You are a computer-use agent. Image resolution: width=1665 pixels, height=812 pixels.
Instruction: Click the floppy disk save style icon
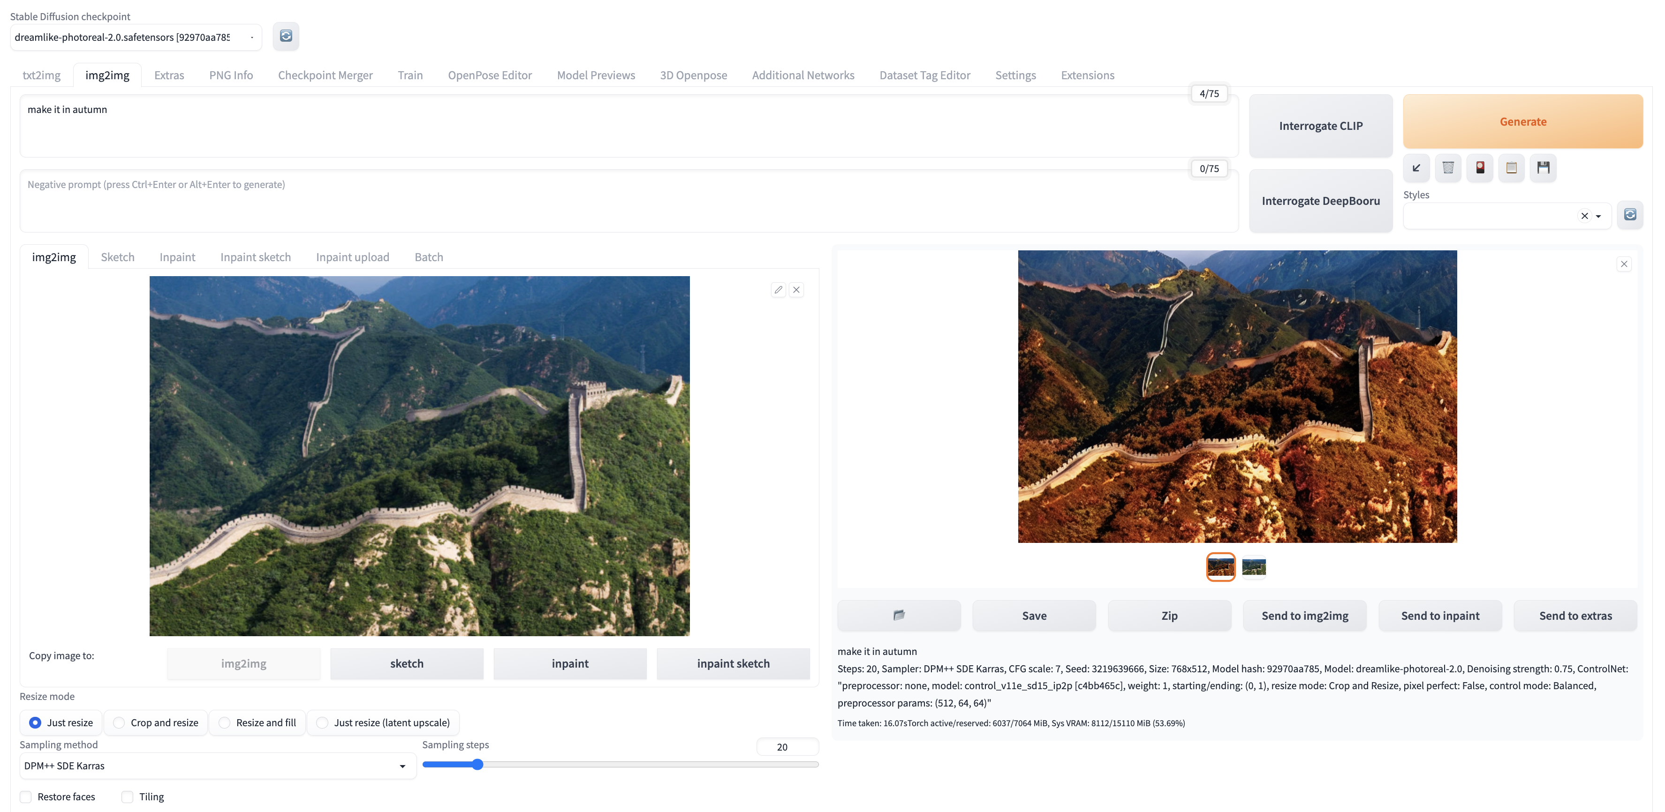pyautogui.click(x=1543, y=168)
